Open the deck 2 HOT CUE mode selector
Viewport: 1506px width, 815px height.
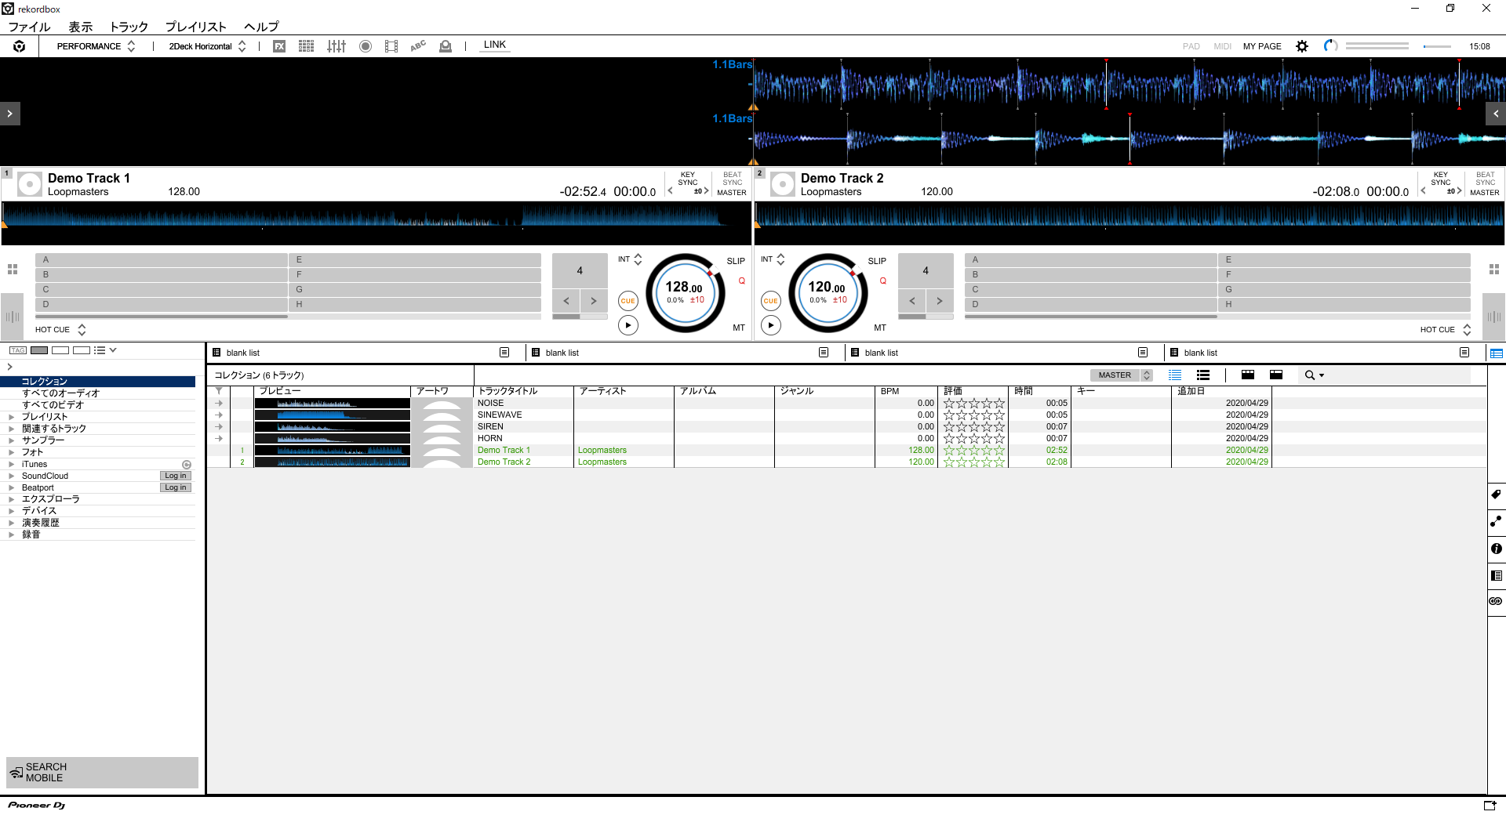(1446, 330)
